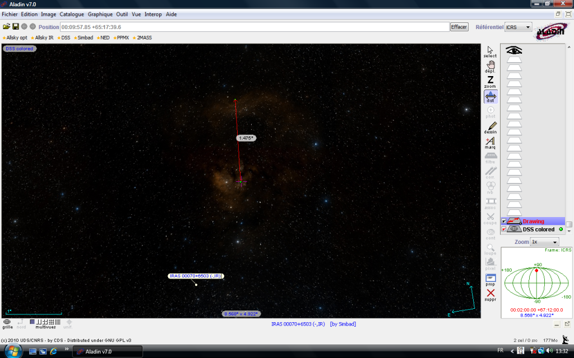Choose the 'marq' text tag tool

[x=490, y=143]
